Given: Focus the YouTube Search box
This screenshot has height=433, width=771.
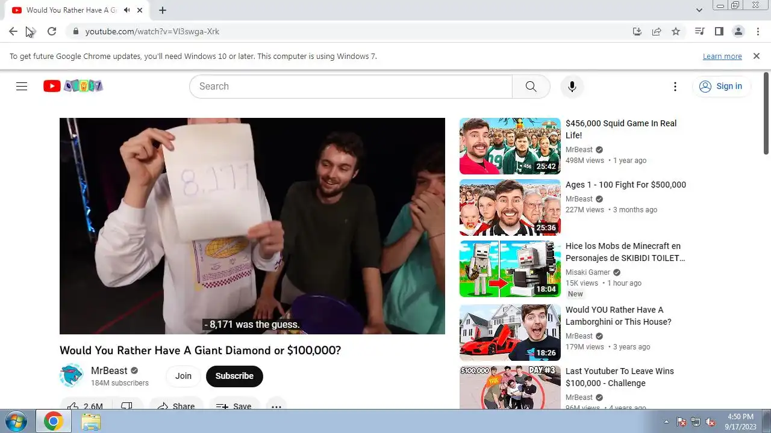Looking at the screenshot, I should click(x=351, y=86).
